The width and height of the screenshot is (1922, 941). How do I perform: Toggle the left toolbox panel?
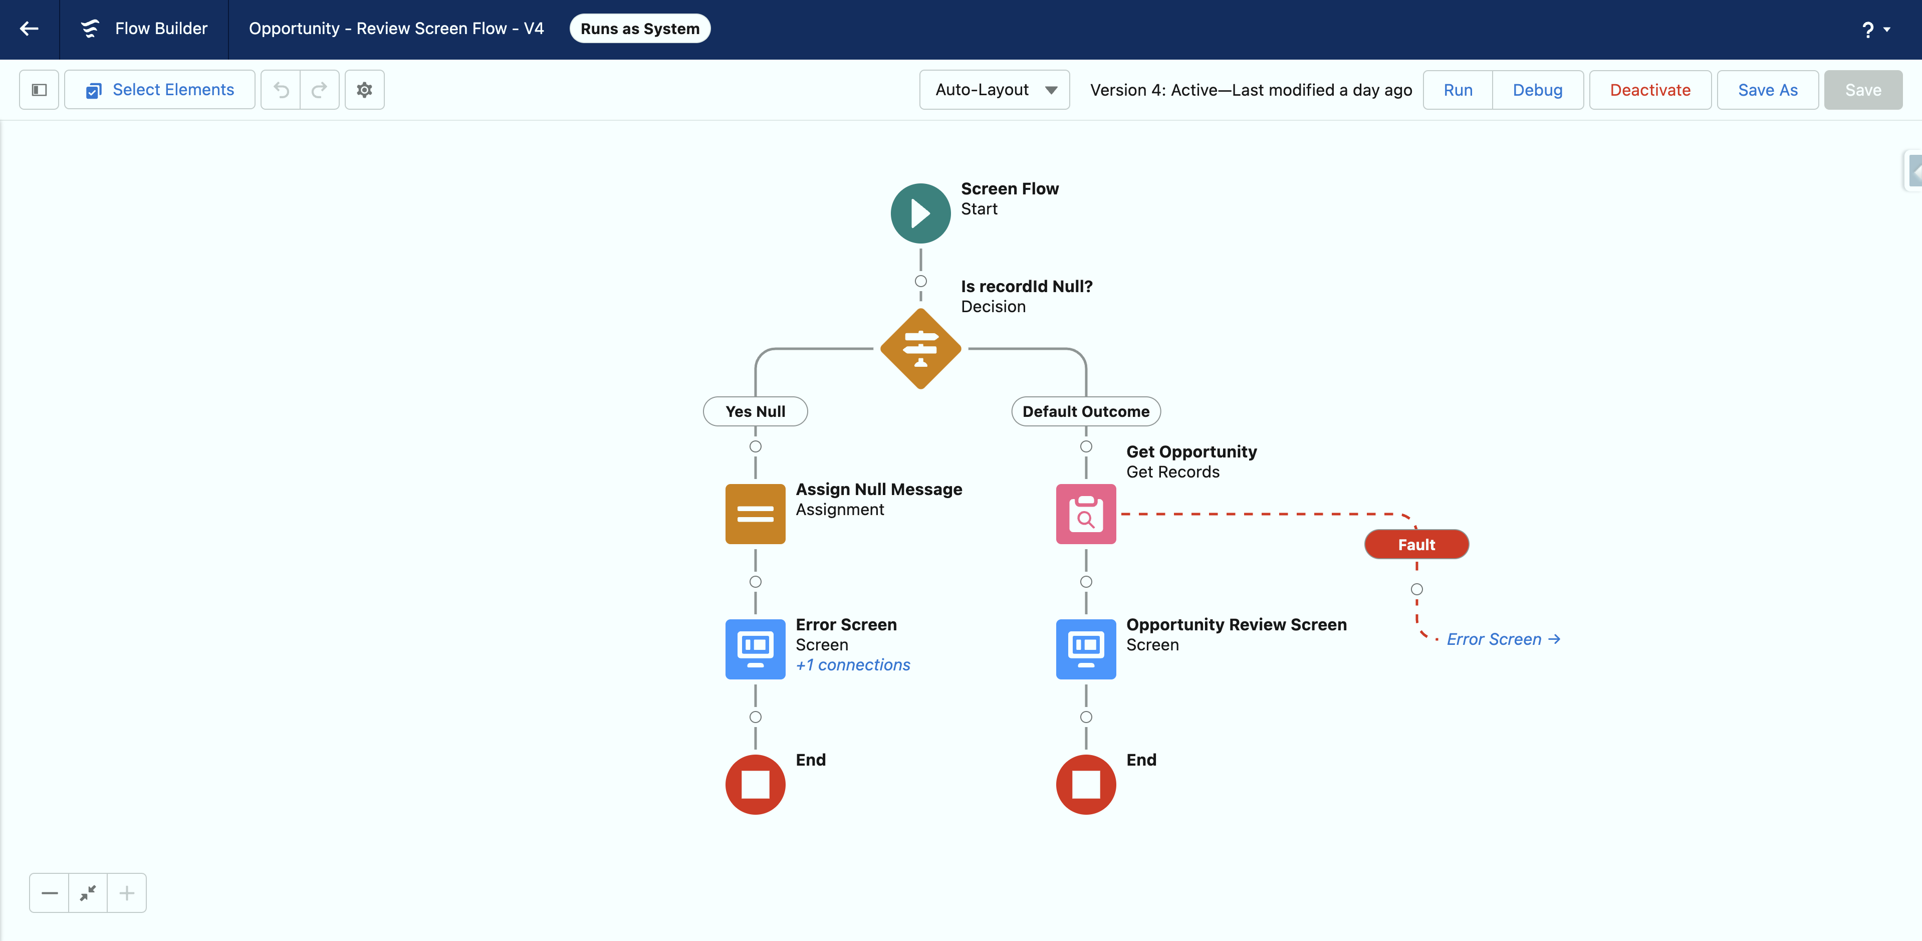39,90
